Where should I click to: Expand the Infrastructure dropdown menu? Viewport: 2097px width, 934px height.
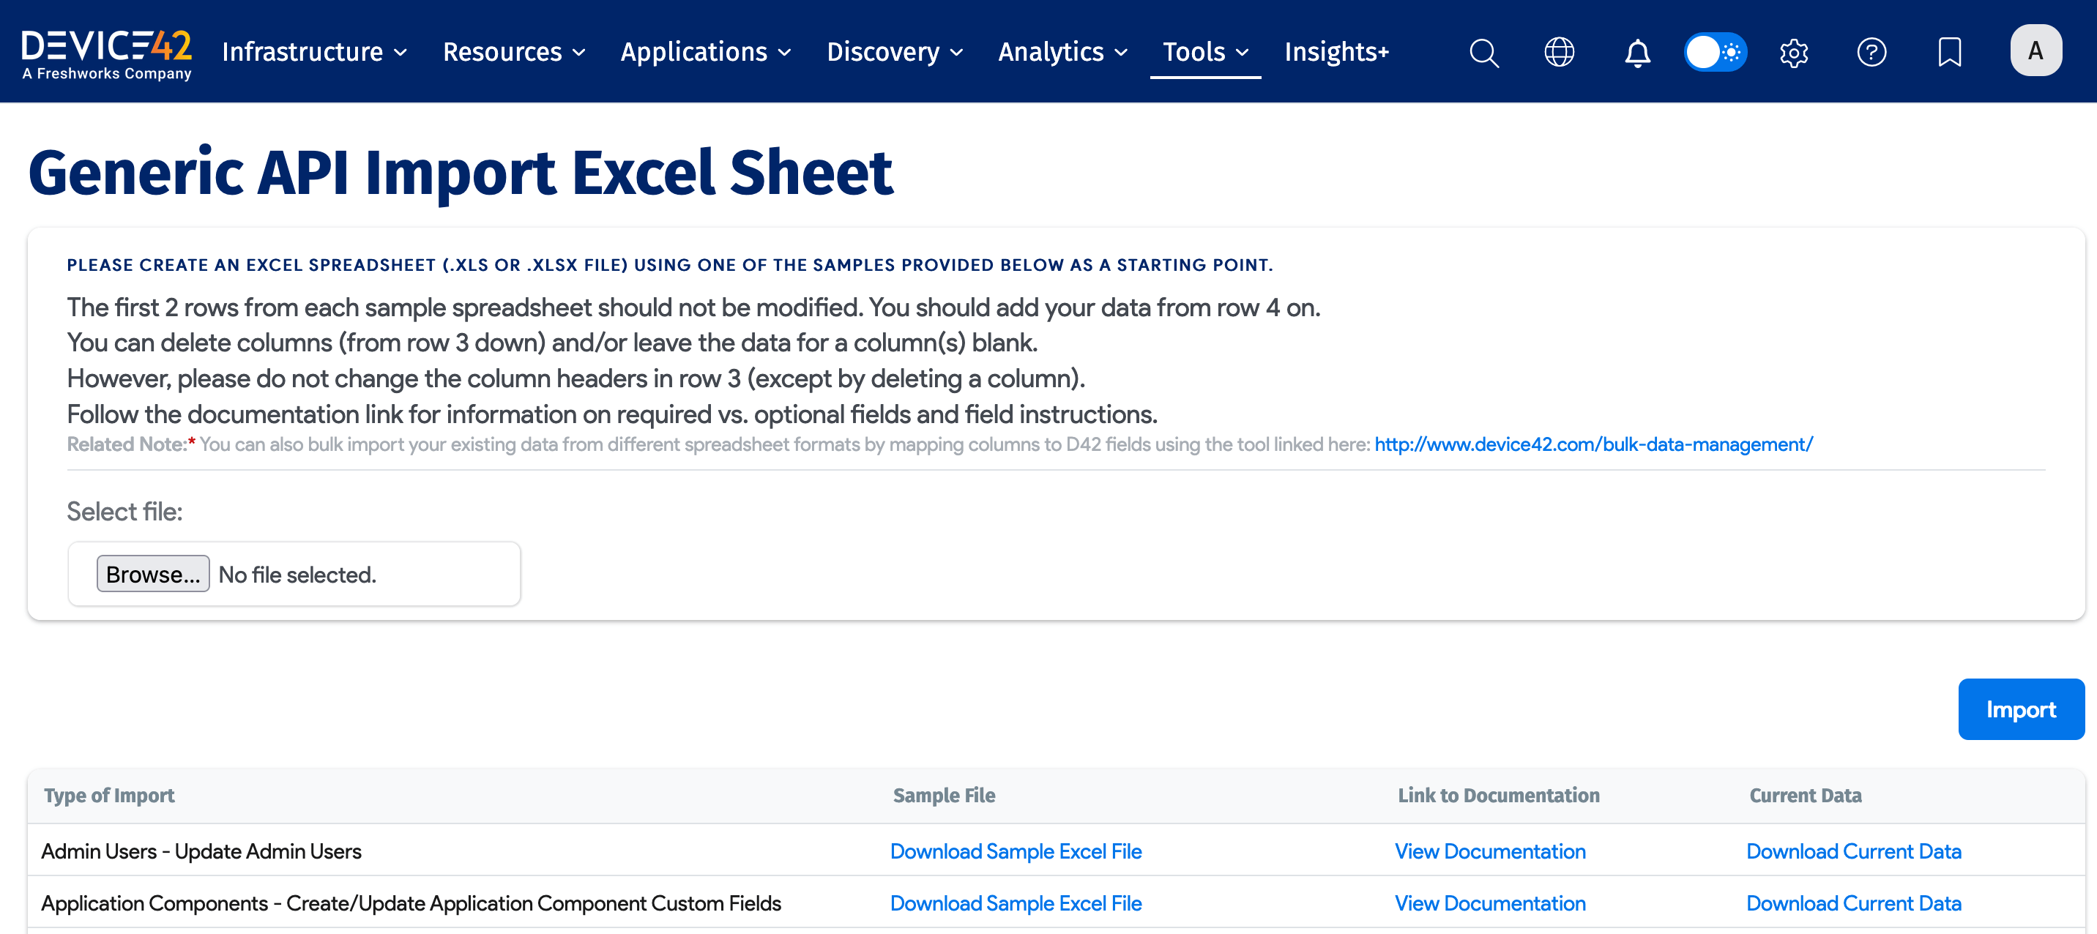coord(314,52)
